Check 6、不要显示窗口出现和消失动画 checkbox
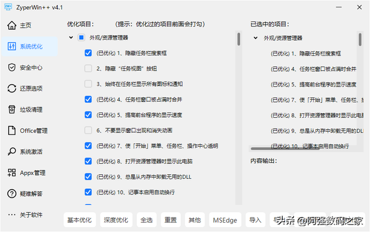 [88, 130]
